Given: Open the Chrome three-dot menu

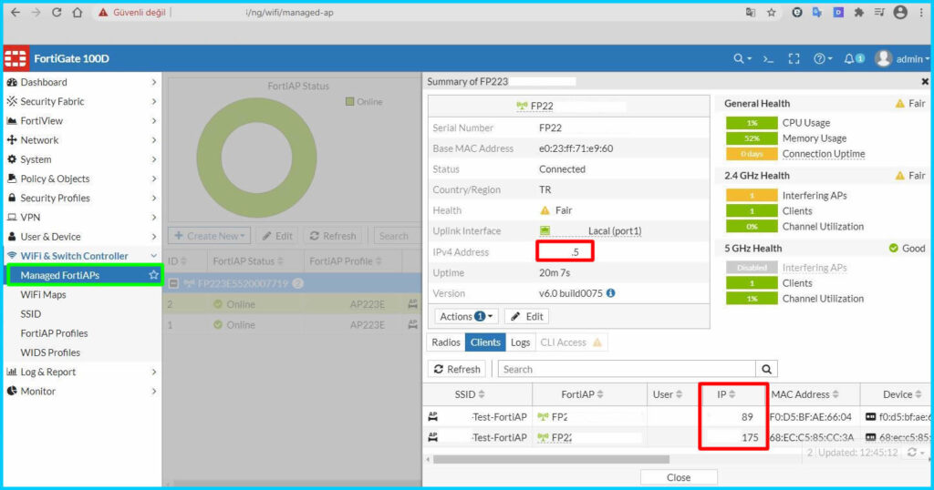Looking at the screenshot, I should pyautogui.click(x=921, y=13).
